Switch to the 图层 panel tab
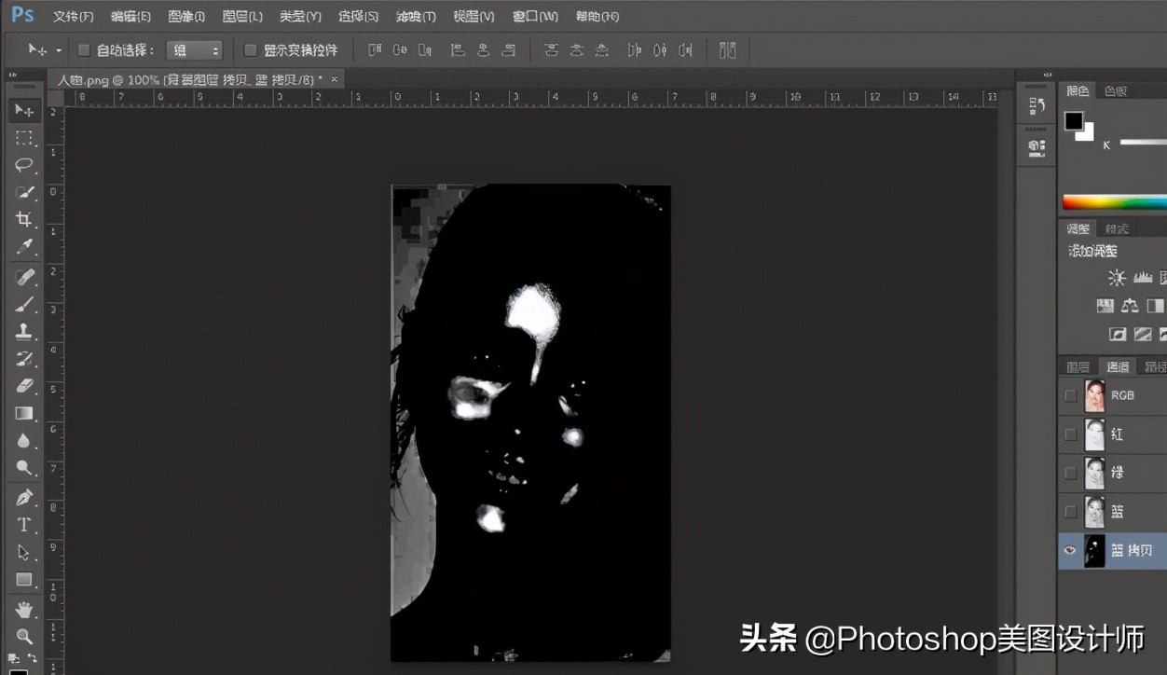The image size is (1167, 675). click(x=1078, y=365)
